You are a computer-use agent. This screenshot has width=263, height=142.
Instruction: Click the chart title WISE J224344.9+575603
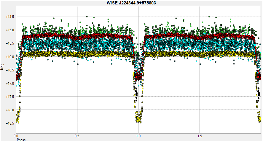tap(131, 3)
